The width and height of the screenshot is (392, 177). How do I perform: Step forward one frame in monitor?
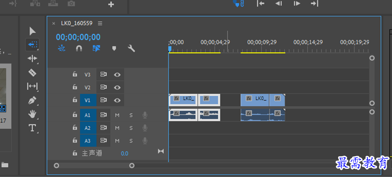(x=297, y=4)
